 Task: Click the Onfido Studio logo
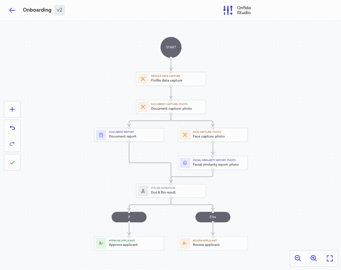coord(237,10)
